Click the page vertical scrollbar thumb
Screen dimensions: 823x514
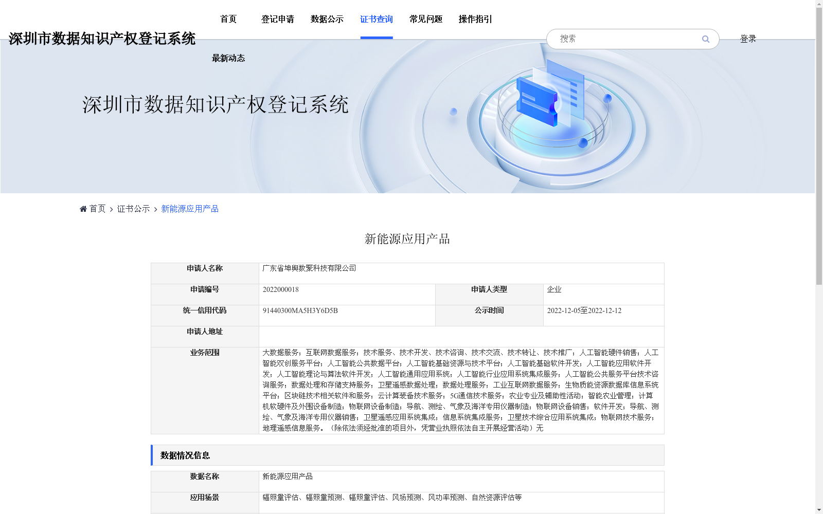pos(819,146)
